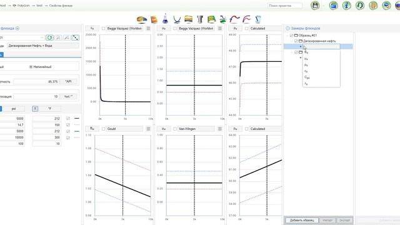The width and height of the screenshot is (400, 225).
Task: Click the info icon beside fluid measurements title
Action: coord(287,28)
